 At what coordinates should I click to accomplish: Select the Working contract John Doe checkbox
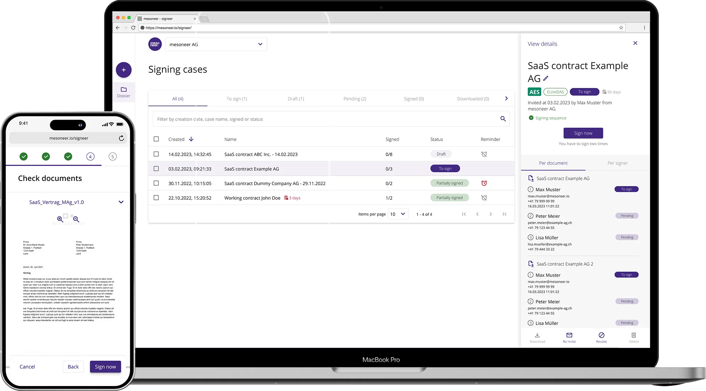[156, 198]
